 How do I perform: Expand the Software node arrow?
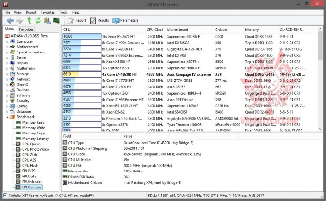click(x=7, y=96)
